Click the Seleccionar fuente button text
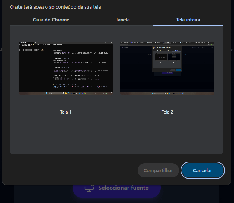This screenshot has height=203, width=234. point(123,188)
